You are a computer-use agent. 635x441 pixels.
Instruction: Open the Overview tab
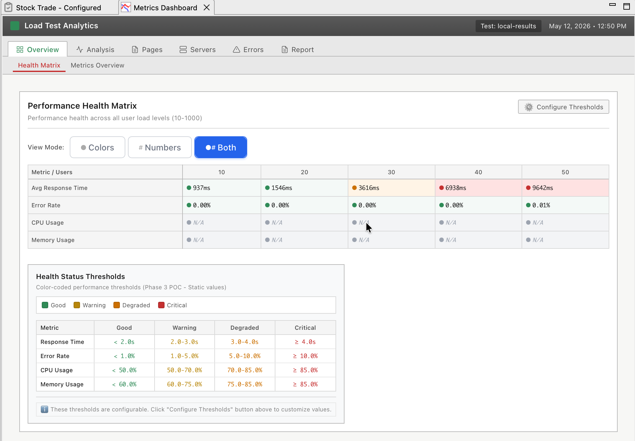click(38, 50)
